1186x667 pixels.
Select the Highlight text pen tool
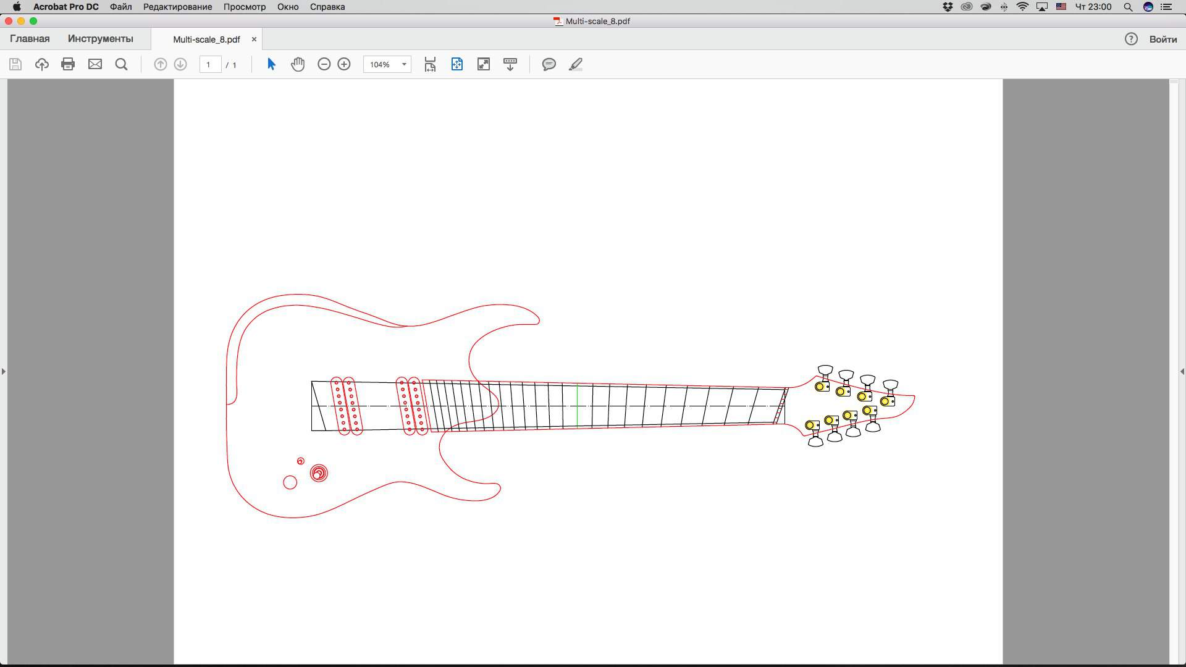(x=576, y=64)
